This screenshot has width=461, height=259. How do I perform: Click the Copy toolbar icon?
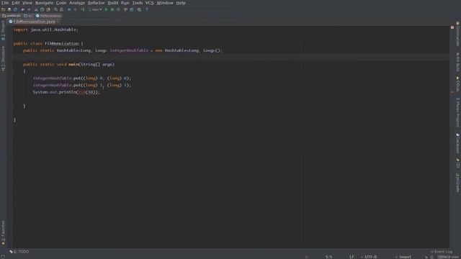(x=42, y=9)
